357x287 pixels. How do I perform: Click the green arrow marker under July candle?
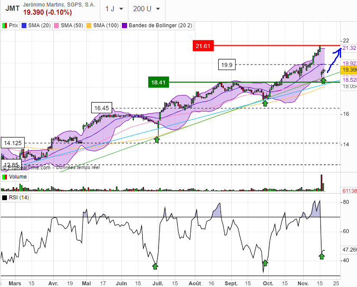[x=157, y=139]
